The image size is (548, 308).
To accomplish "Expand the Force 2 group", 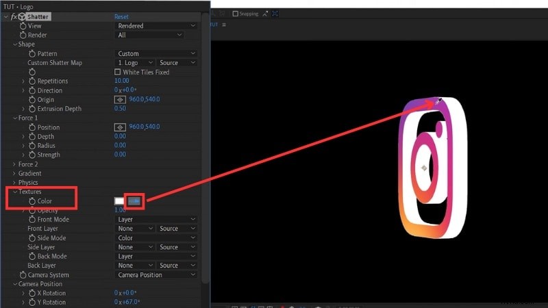I will (x=14, y=164).
